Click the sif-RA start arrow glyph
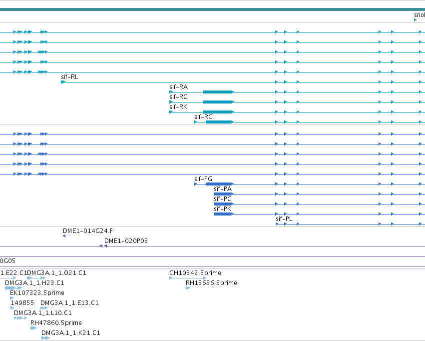425x341 pixels. click(x=171, y=92)
